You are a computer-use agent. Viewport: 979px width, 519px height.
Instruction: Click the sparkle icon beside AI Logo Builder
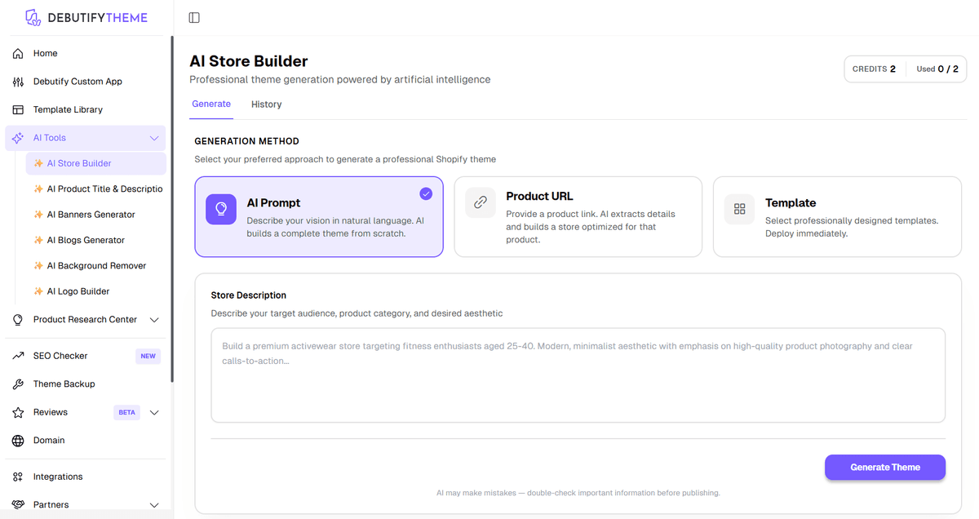pos(38,291)
